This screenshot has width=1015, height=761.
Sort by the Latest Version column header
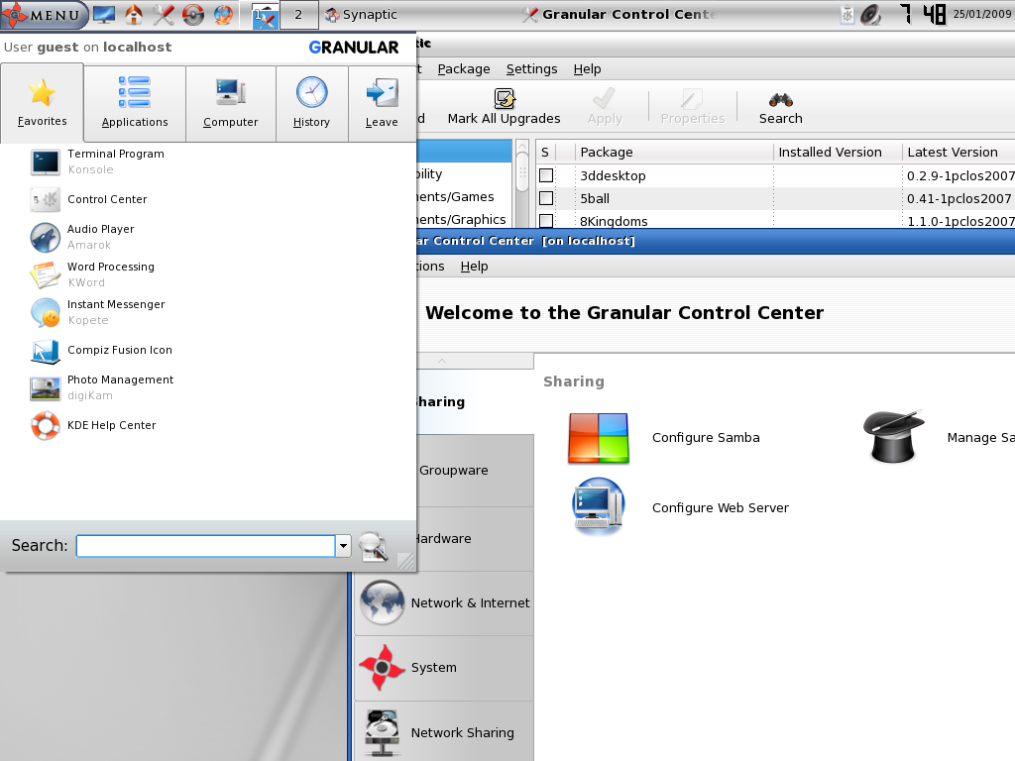[x=959, y=152]
